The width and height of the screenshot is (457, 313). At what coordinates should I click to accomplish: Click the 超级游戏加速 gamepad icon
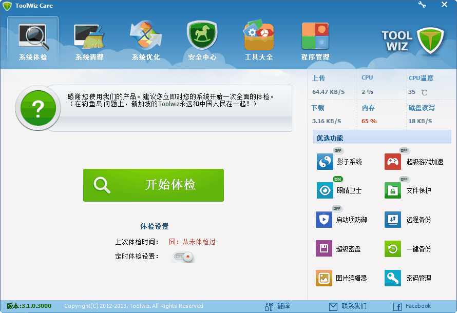pos(393,162)
